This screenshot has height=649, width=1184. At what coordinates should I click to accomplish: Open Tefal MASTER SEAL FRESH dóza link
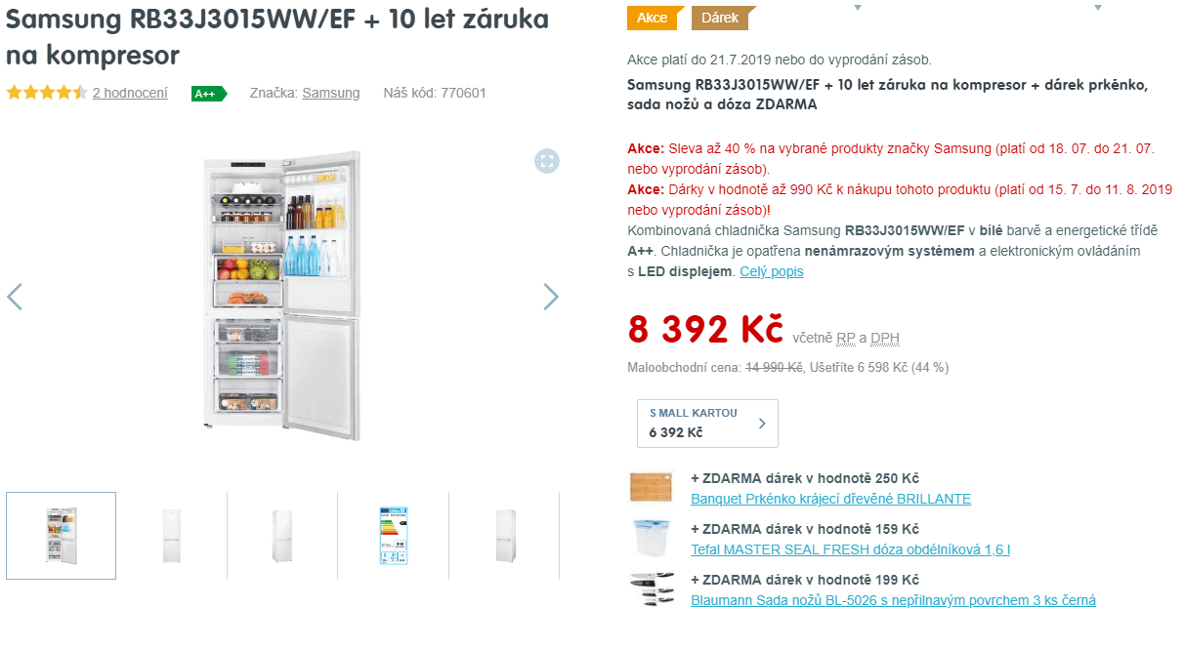tap(850, 549)
